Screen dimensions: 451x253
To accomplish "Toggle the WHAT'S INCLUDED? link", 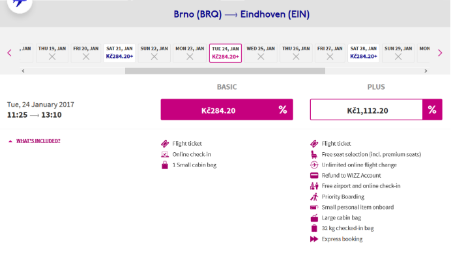I will pos(38,141).
